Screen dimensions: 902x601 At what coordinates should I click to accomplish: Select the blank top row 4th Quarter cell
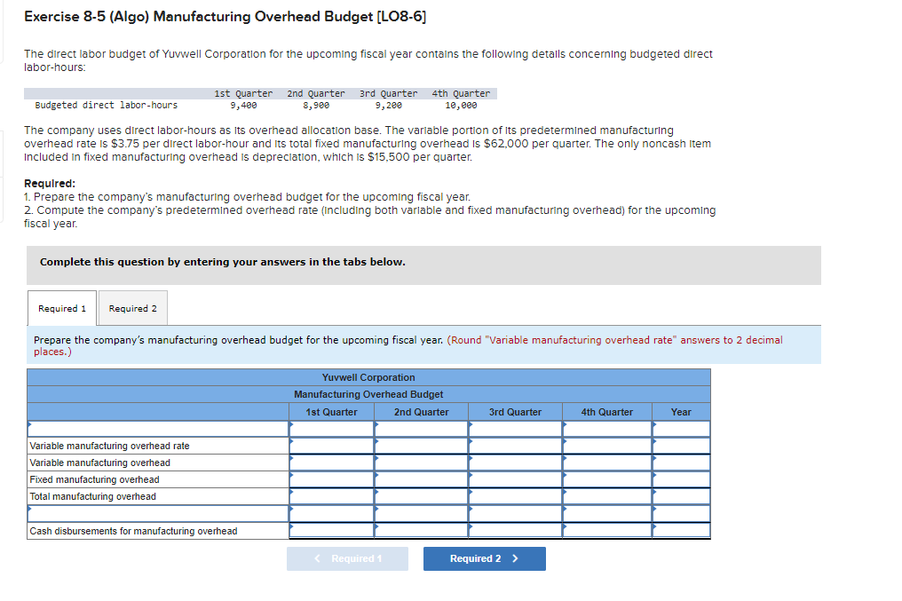[607, 429]
